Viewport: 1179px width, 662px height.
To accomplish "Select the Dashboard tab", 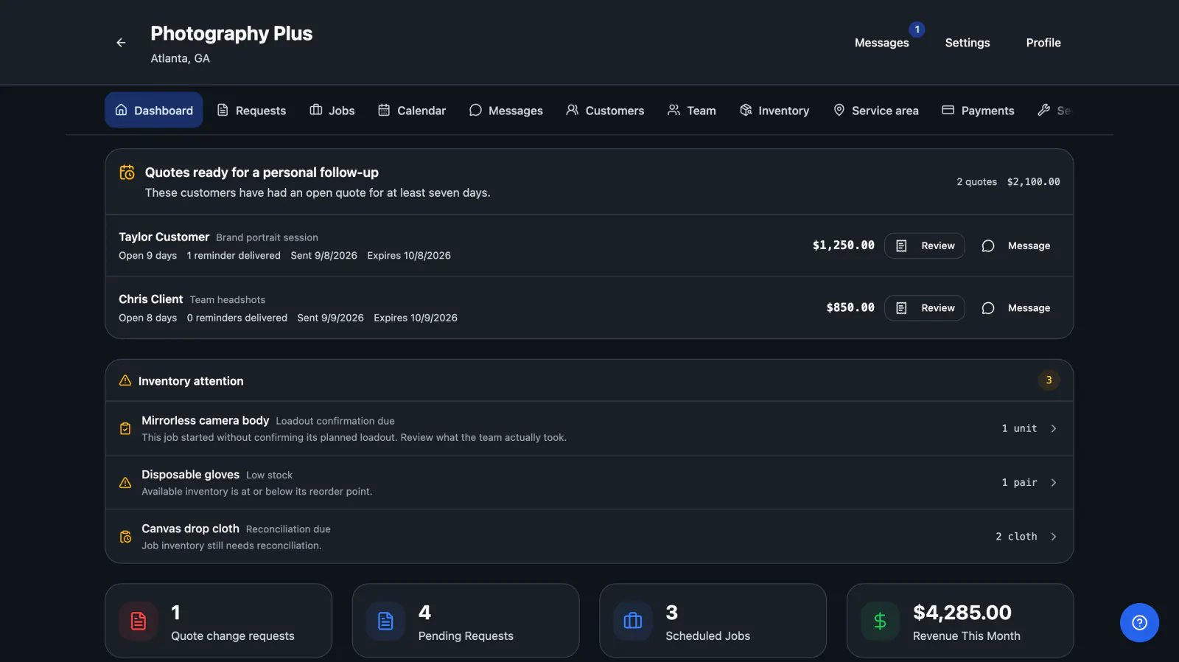I will pyautogui.click(x=154, y=110).
